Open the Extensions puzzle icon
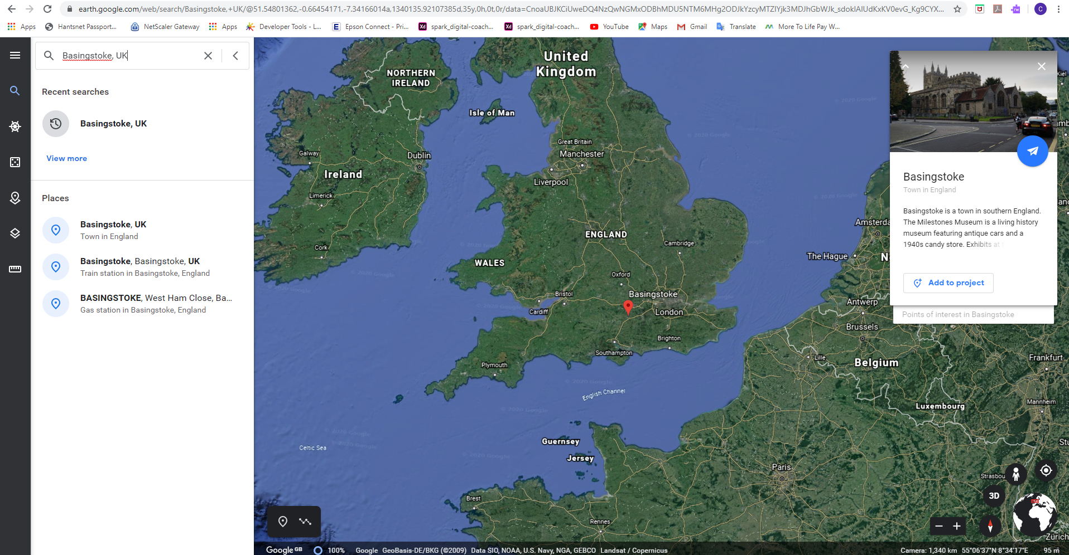The width and height of the screenshot is (1069, 555). 1015,9
